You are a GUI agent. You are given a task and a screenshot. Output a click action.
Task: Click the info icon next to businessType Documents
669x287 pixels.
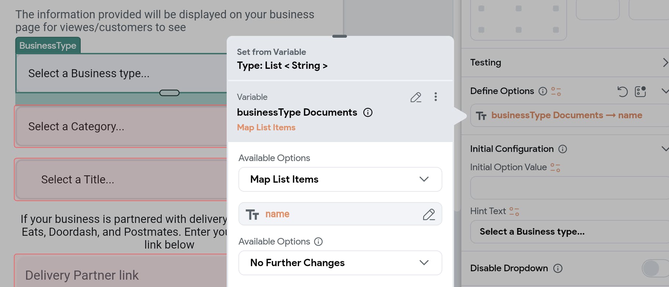[x=368, y=112]
